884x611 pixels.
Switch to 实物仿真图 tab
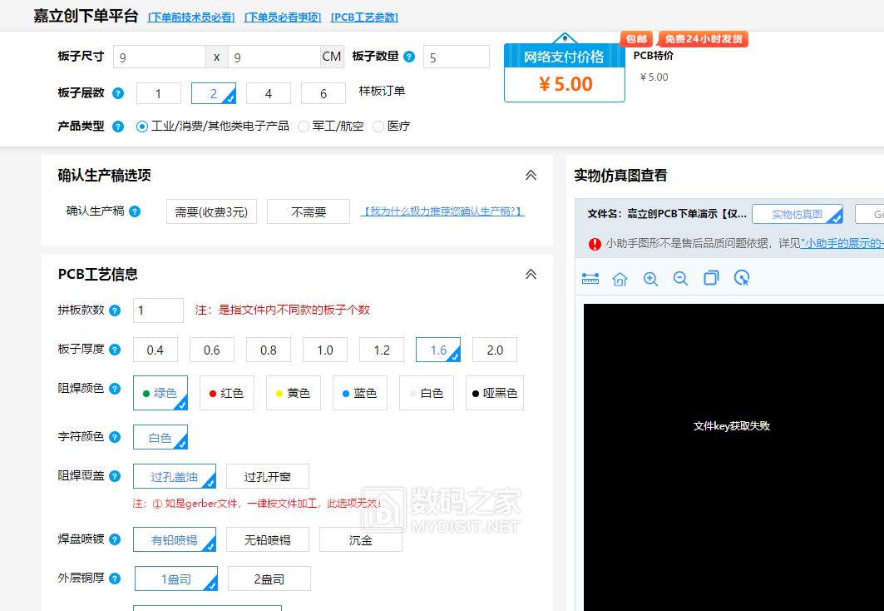(x=798, y=215)
